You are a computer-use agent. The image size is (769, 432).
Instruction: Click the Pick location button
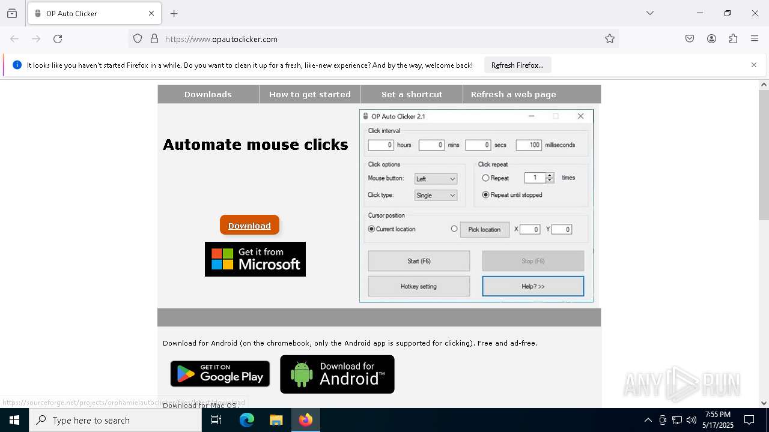484,229
